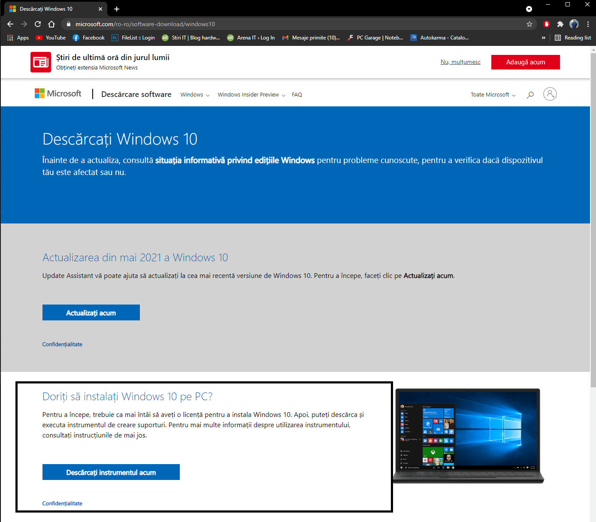Viewport: 596px width, 522px height.
Task: Click the Descărcați Windows 10 page heading
Action: 120,139
